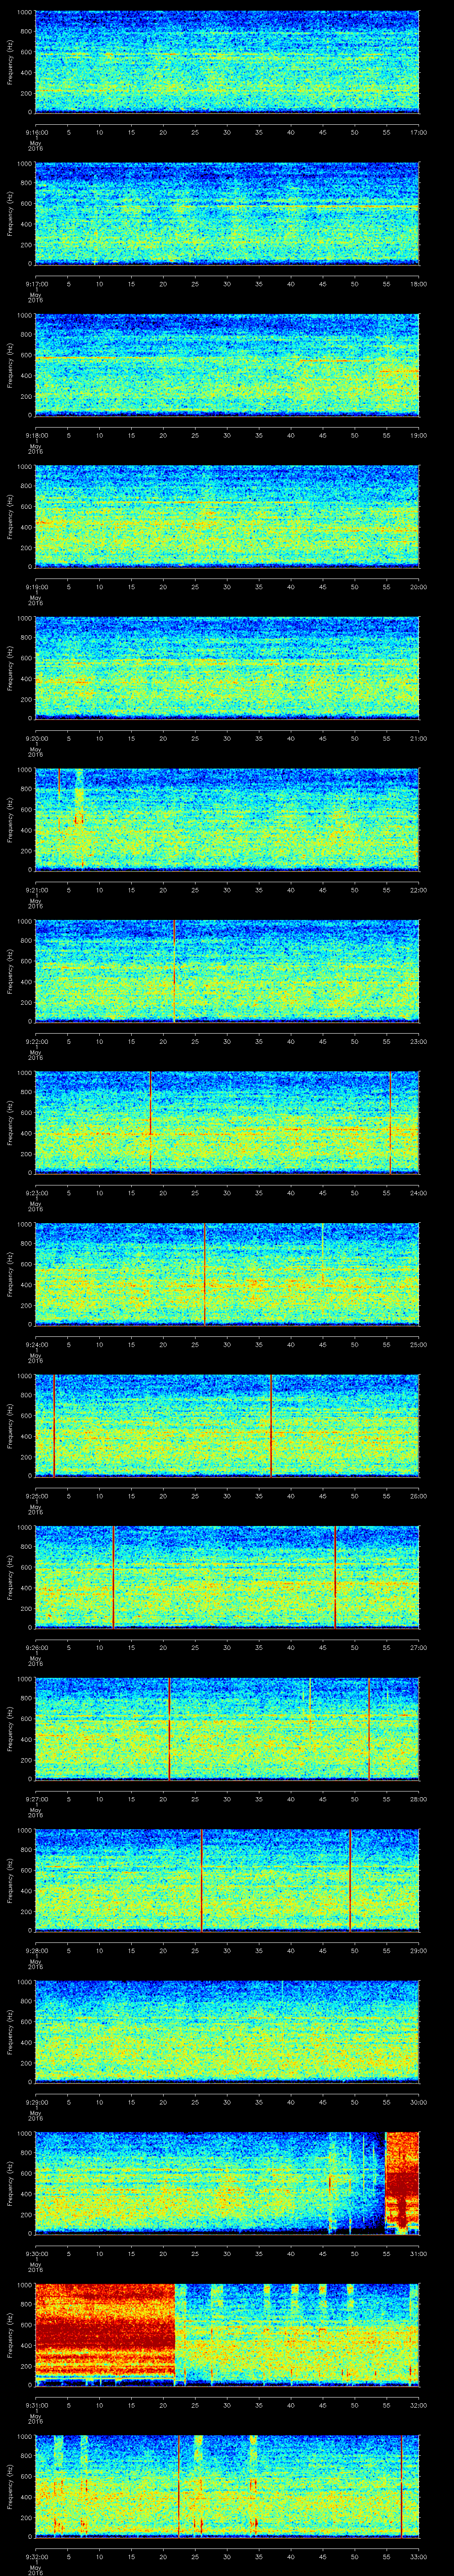The image size is (454, 2576).
Task: Click the "9:32:00" time axis label
Action: tap(36, 2556)
